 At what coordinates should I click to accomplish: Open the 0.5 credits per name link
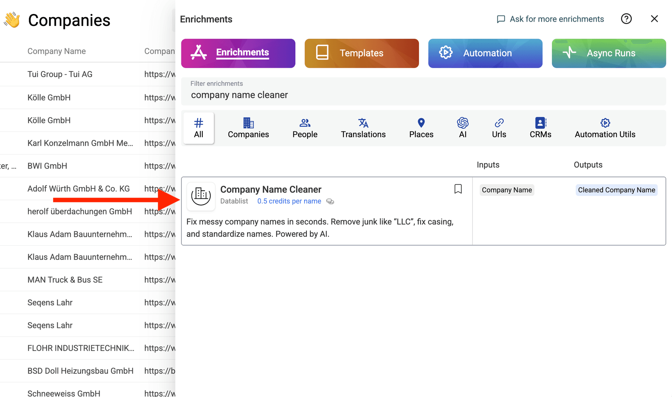289,201
